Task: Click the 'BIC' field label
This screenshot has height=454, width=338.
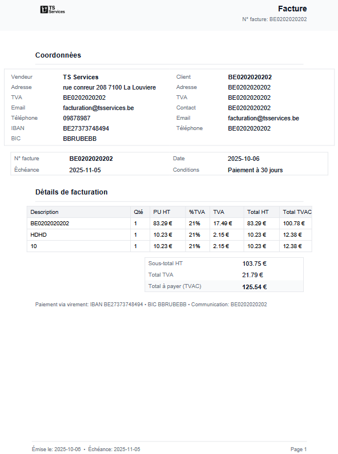Action: pos(16,139)
